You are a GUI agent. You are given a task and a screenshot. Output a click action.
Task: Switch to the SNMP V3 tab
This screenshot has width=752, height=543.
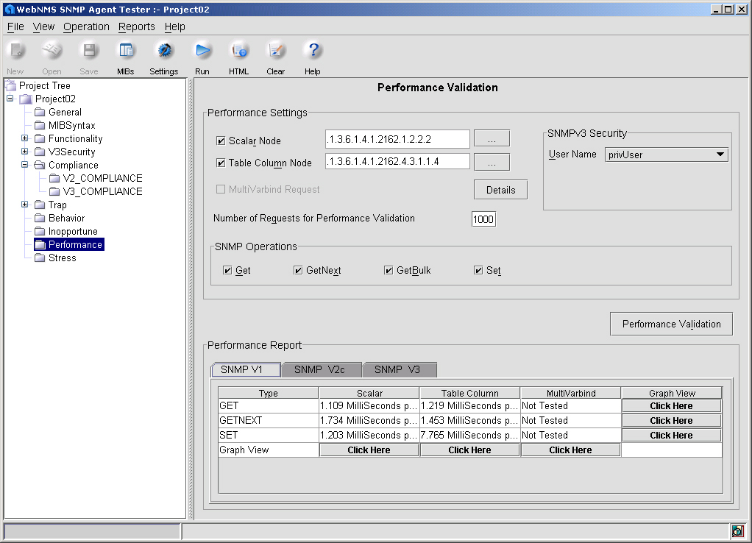[x=398, y=370]
